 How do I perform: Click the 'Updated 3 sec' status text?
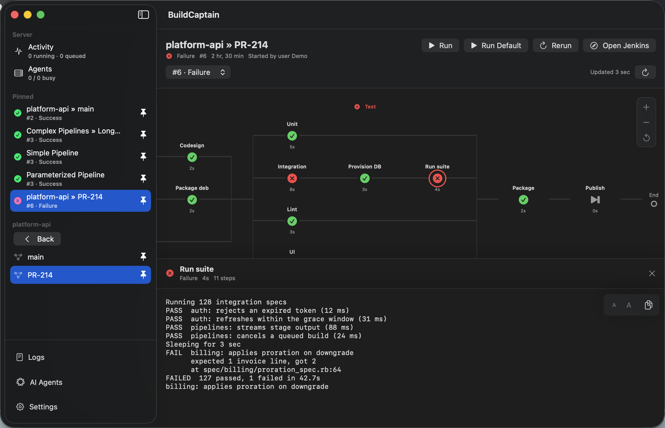click(610, 72)
